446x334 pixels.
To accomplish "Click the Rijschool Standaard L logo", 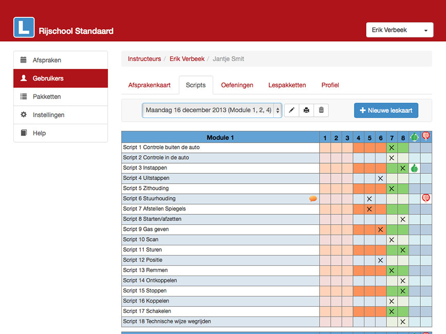I will click(x=24, y=28).
